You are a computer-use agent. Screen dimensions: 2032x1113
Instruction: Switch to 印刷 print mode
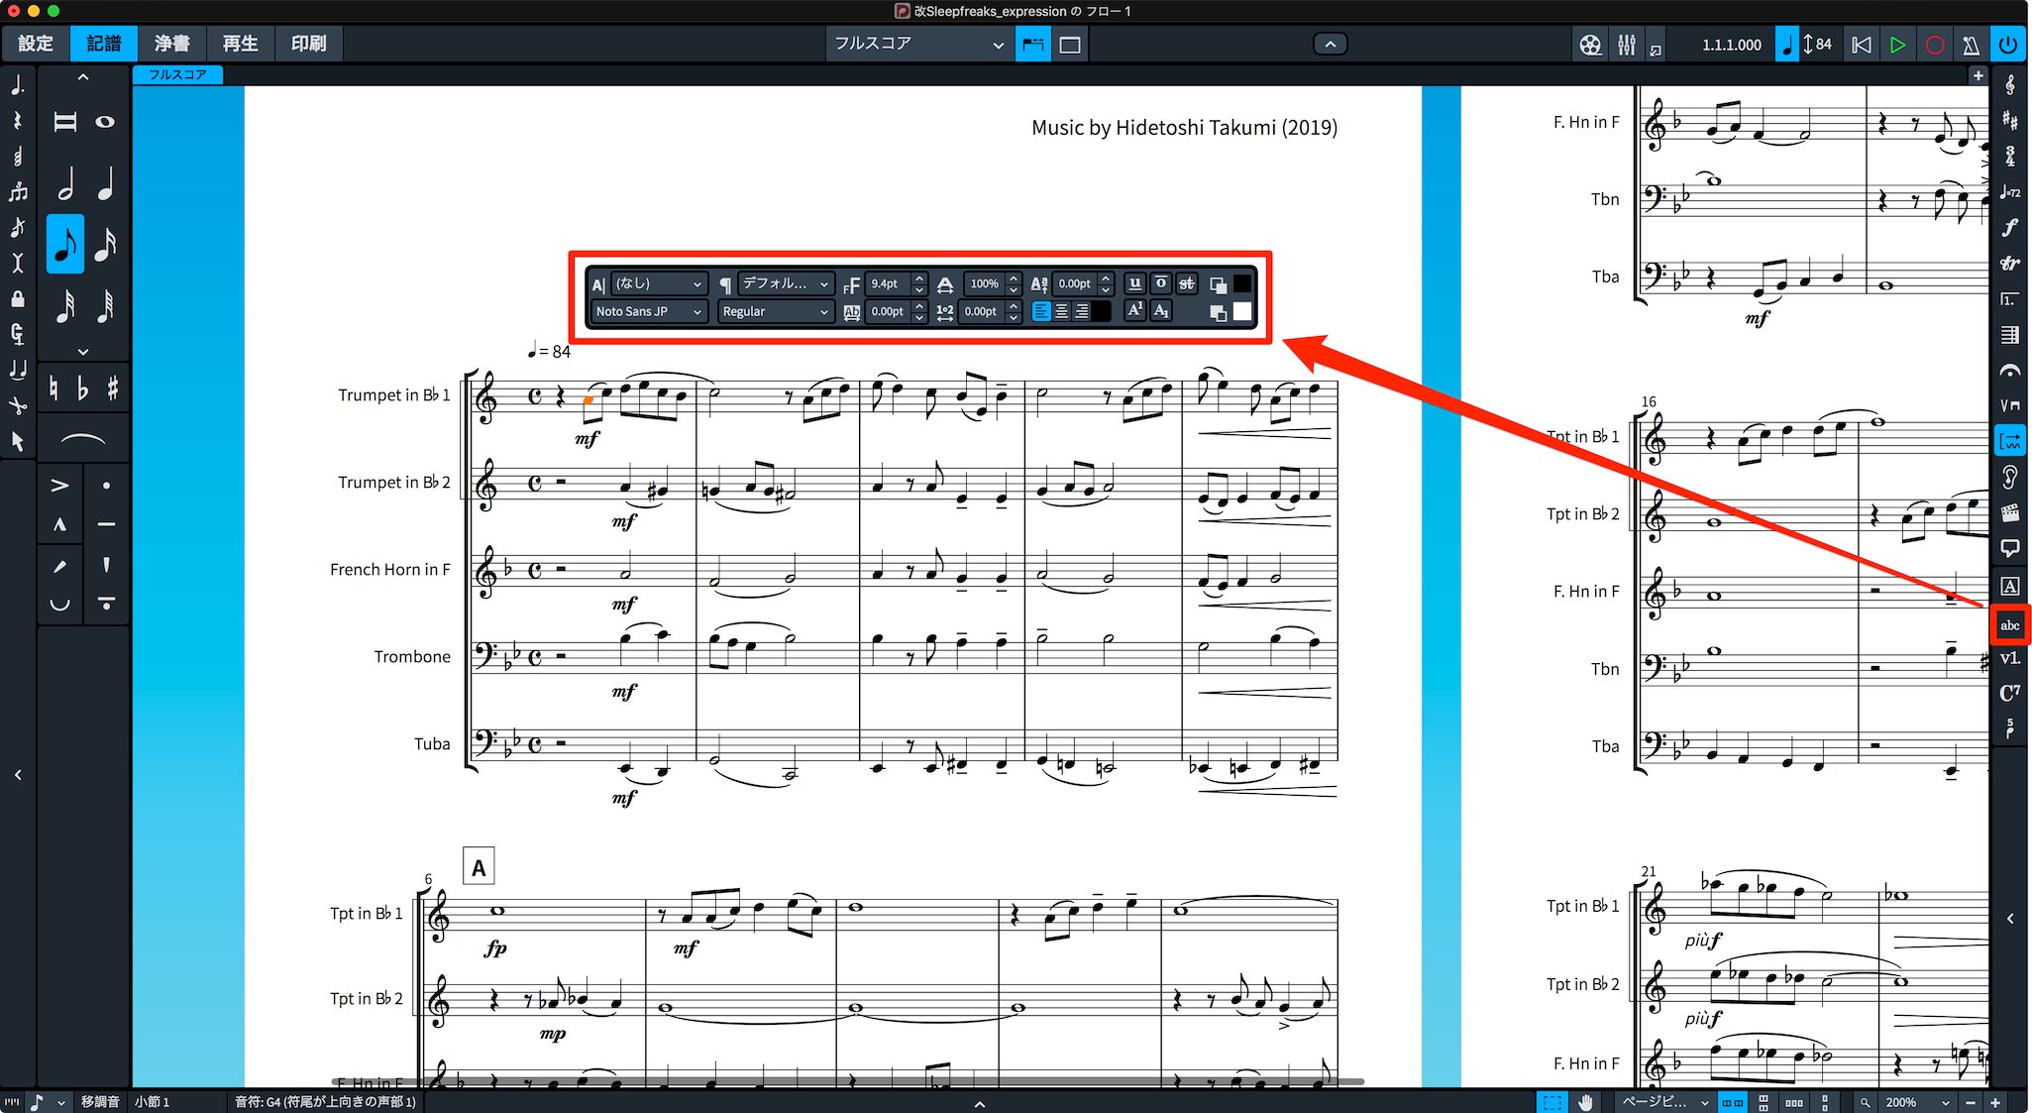[x=308, y=45]
